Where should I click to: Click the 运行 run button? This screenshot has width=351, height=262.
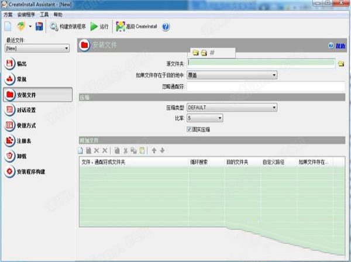(99, 26)
